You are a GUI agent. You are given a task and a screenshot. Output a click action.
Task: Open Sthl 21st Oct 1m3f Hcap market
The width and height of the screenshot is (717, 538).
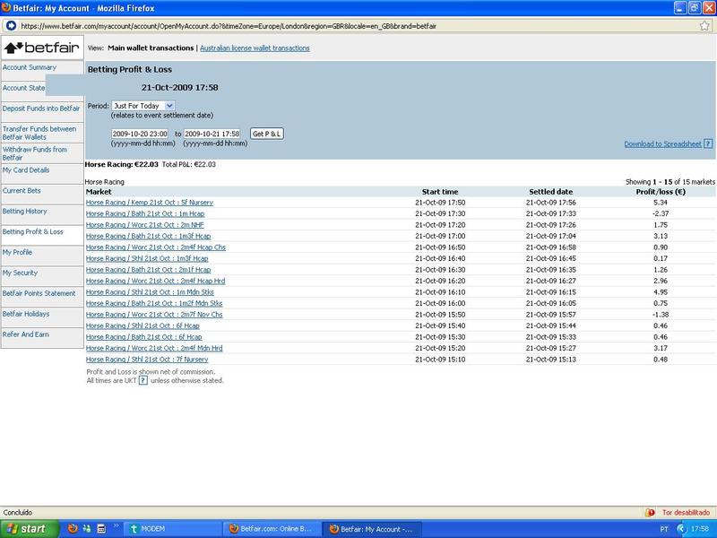147,258
